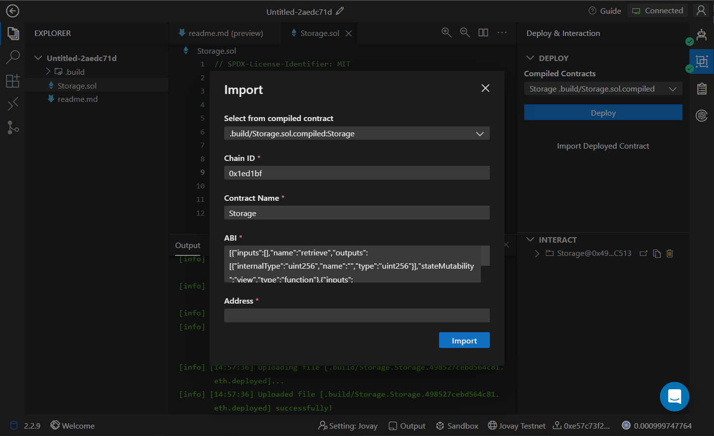The image size is (714, 436).
Task: Select the Output panel tab
Action: pos(188,245)
